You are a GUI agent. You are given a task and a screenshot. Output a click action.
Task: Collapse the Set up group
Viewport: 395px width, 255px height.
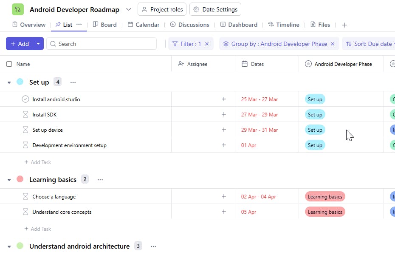click(x=9, y=82)
